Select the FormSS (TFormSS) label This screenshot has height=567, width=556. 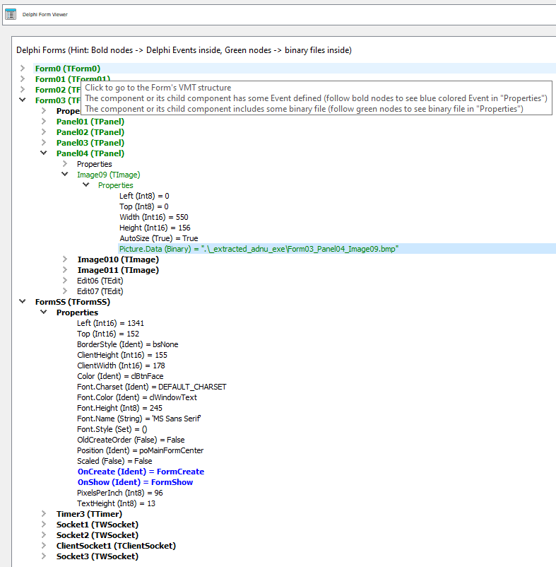[x=73, y=302]
